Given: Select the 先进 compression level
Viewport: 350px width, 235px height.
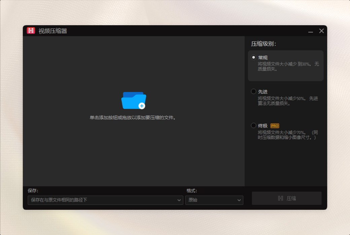Looking at the screenshot, I should click(x=253, y=91).
